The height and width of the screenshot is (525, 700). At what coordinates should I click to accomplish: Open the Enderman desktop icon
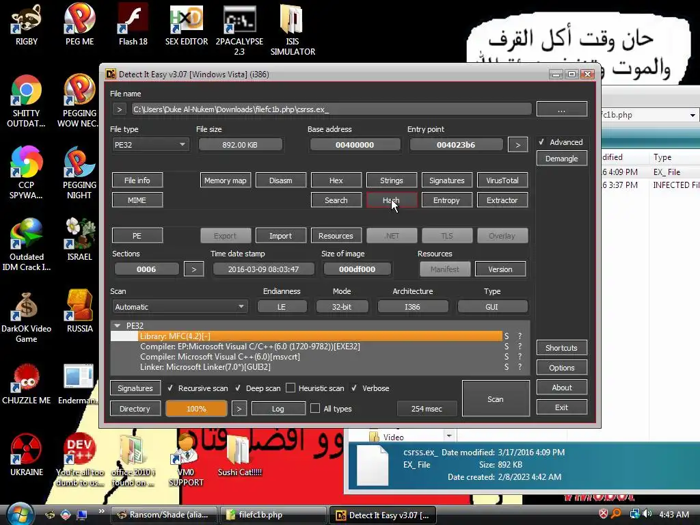tap(79, 384)
